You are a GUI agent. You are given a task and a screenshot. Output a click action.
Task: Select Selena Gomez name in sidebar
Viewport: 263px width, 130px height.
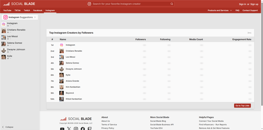[x=14, y=43]
